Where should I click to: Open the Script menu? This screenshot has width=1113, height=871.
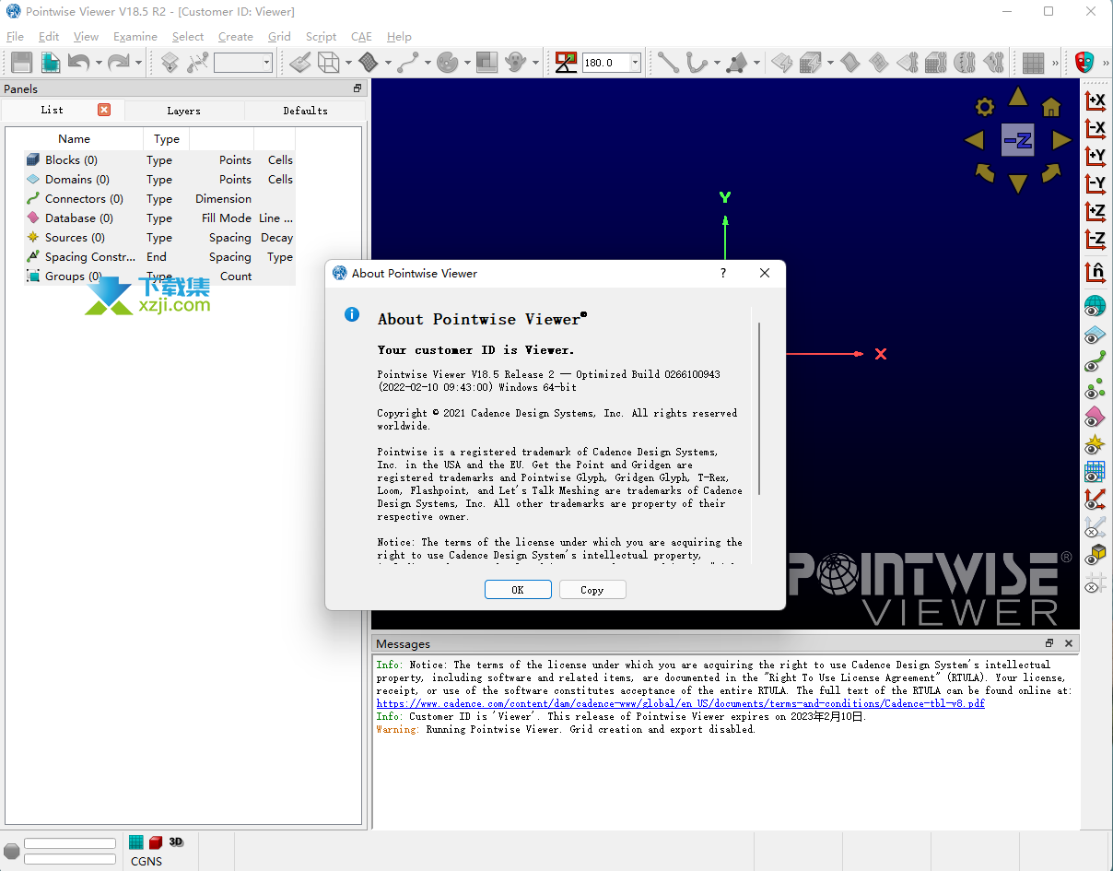click(321, 37)
